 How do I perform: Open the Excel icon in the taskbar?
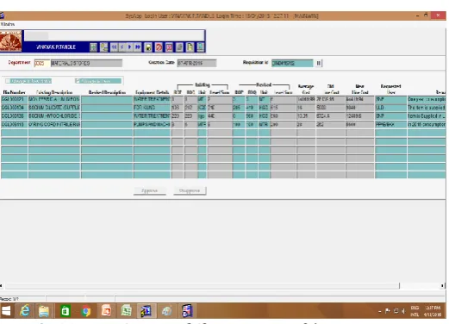126,311
